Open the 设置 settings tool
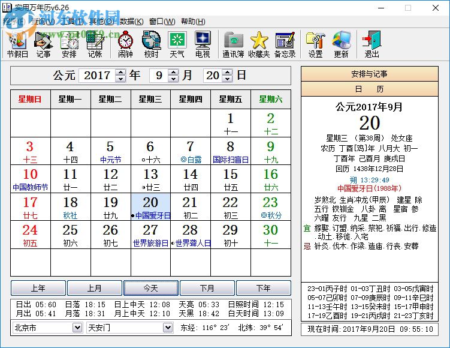Viewport: 450px width, 348px height. coord(315,44)
